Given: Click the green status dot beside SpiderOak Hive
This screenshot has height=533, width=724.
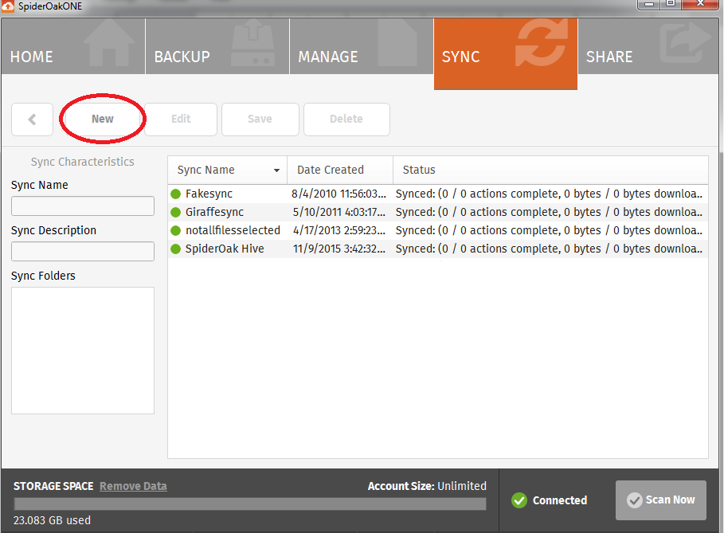Looking at the screenshot, I should [x=175, y=249].
